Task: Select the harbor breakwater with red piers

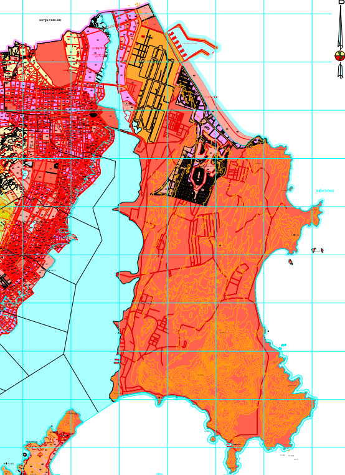Action: 191,42
